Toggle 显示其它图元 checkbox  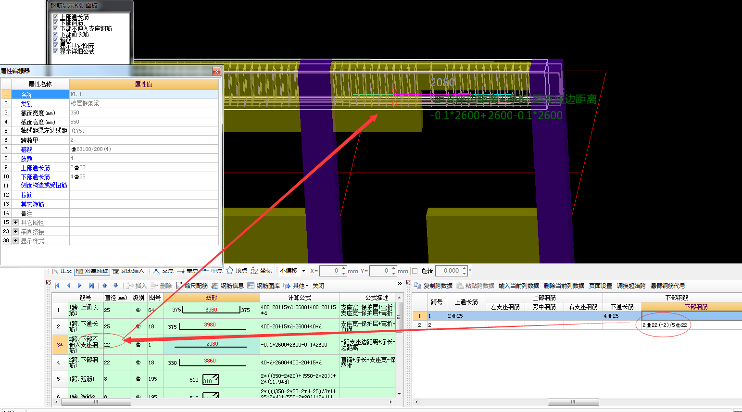pos(56,46)
